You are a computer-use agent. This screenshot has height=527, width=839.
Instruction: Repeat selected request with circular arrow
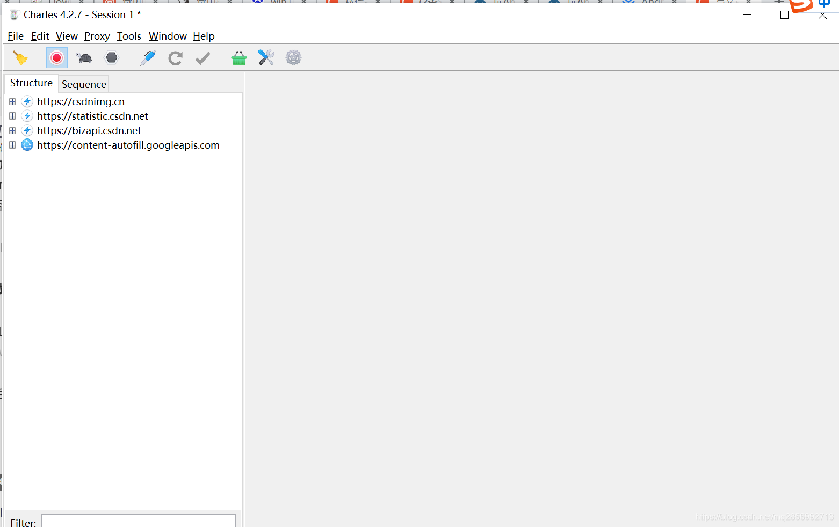(175, 58)
